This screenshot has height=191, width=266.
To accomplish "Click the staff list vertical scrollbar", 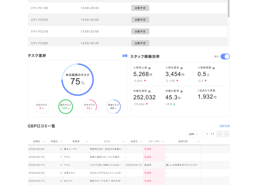I will click(x=229, y=8).
